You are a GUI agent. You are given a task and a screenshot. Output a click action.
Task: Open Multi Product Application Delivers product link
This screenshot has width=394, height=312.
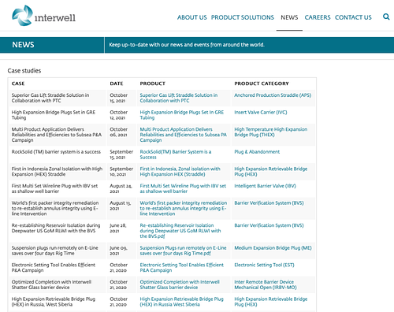[183, 135]
